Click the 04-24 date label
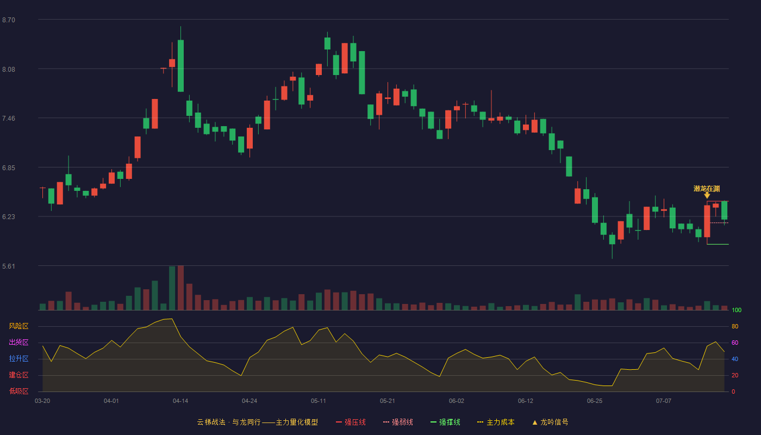 click(x=249, y=401)
